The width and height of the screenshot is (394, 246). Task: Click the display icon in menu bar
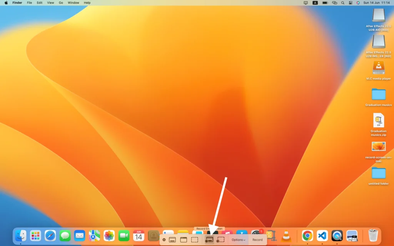coord(306,3)
